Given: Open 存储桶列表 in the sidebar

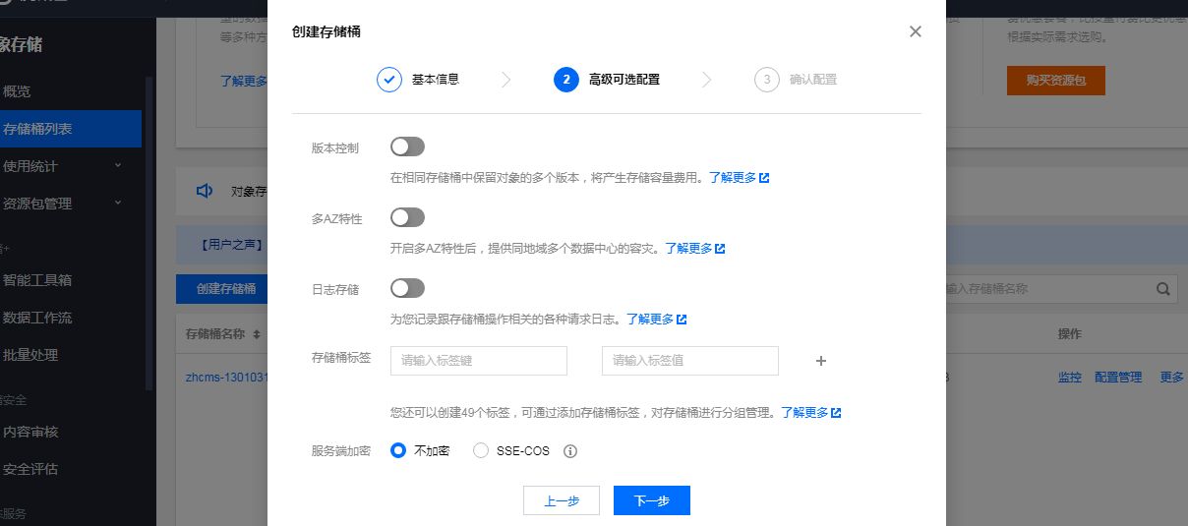Looking at the screenshot, I should coord(39,129).
